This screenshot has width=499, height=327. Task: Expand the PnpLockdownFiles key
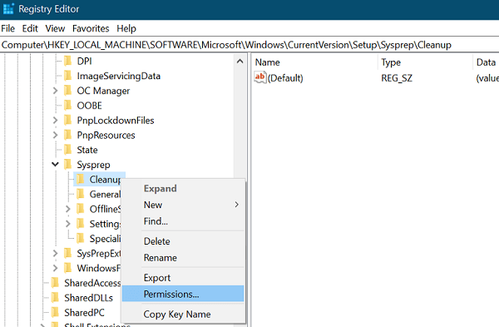[x=56, y=121]
